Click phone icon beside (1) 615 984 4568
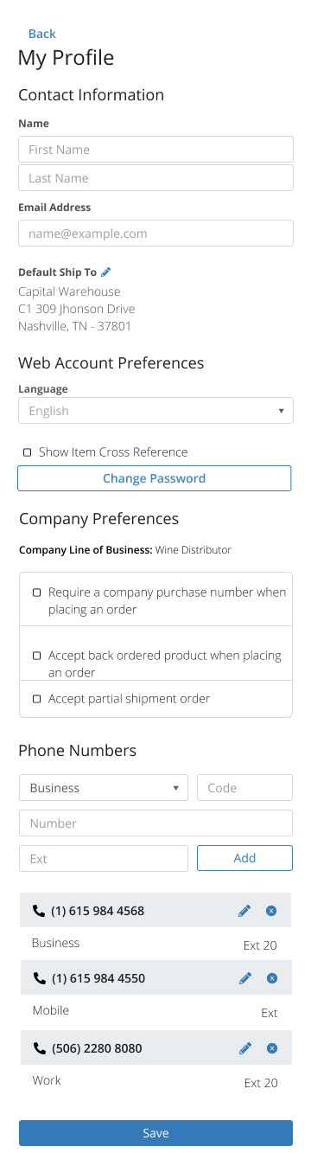This screenshot has width=311, height=1172. [x=38, y=911]
